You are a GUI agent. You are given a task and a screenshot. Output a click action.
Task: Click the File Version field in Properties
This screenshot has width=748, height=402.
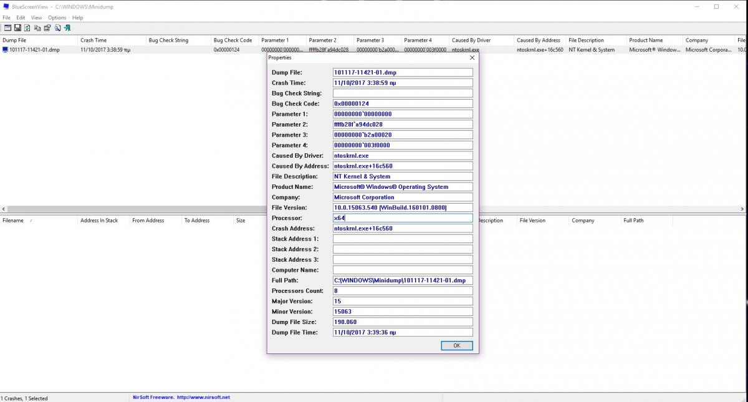tap(403, 208)
